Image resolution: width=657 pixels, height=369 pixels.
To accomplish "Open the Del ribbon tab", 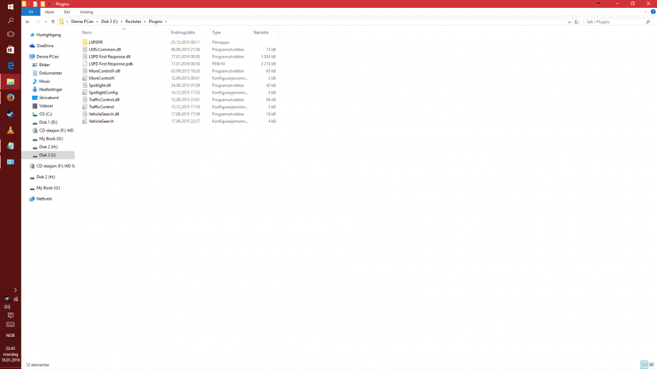I will [x=66, y=12].
